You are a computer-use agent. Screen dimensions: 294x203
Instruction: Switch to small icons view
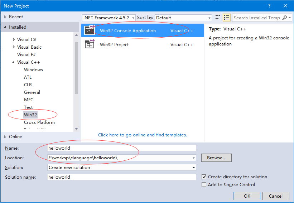[218, 18]
